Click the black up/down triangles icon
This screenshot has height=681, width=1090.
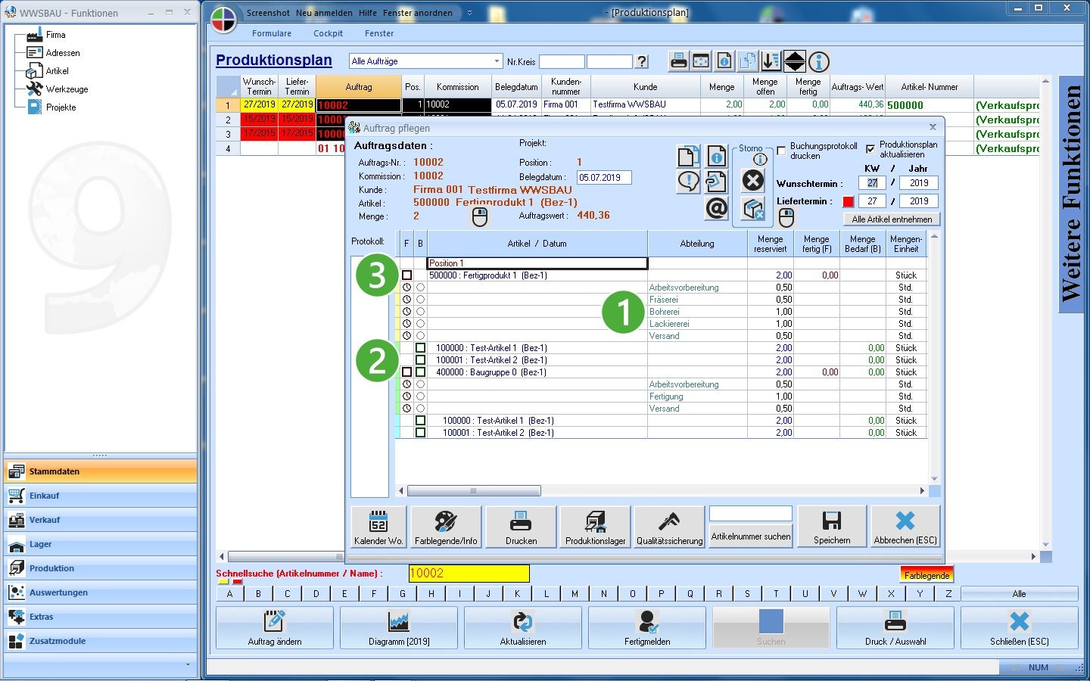(795, 61)
